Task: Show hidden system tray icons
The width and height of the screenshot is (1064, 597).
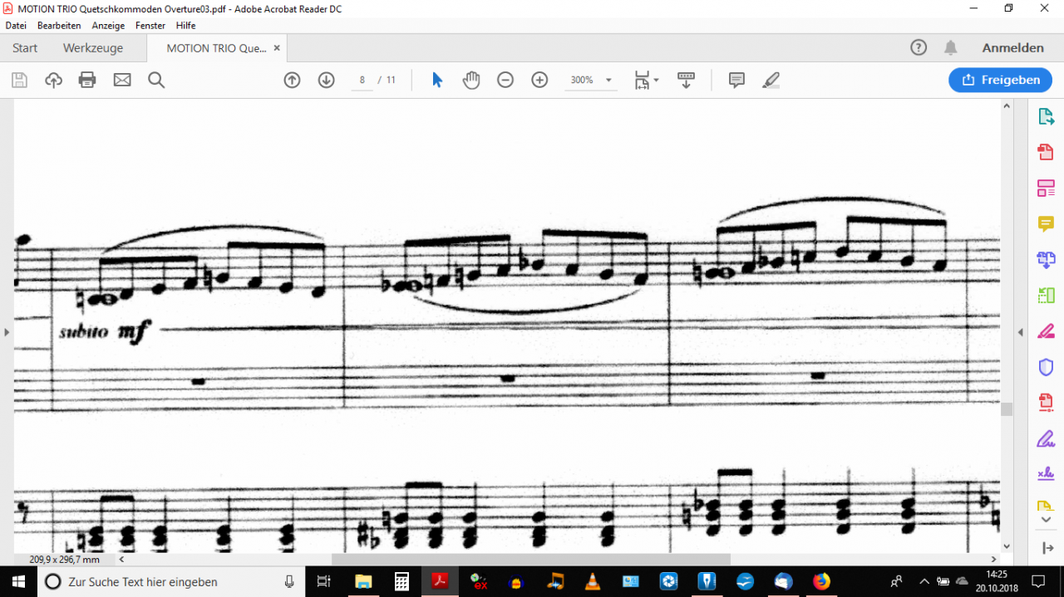Action: pyautogui.click(x=924, y=581)
